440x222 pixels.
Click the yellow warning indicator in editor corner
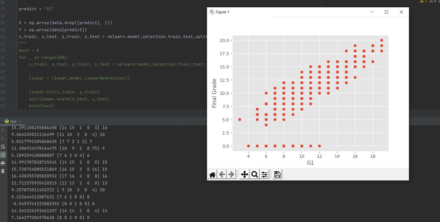(423, 1)
